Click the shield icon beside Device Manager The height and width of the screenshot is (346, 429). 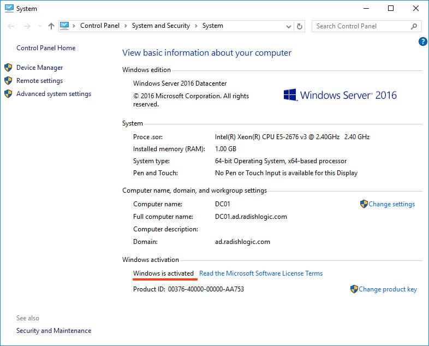pyautogui.click(x=8, y=68)
